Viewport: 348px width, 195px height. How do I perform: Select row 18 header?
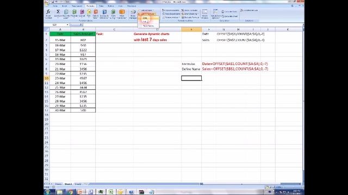pos(46,115)
